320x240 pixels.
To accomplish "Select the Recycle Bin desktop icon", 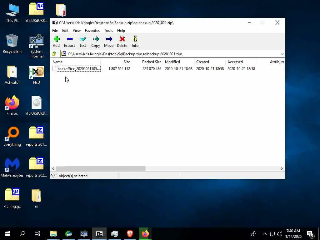I will coord(12,44).
